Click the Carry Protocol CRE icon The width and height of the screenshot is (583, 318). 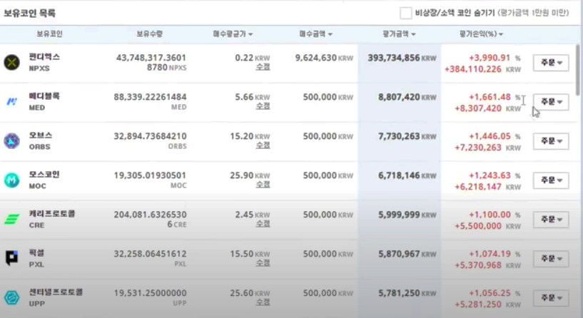pyautogui.click(x=11, y=219)
